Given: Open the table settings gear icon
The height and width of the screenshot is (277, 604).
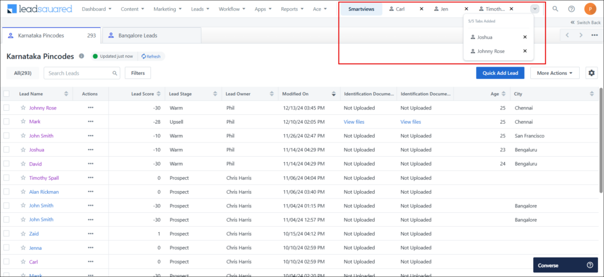Looking at the screenshot, I should 592,73.
